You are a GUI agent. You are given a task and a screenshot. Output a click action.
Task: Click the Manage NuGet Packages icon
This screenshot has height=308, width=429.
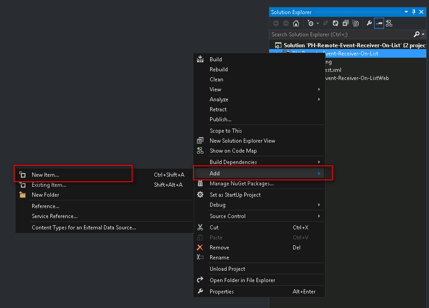200,184
